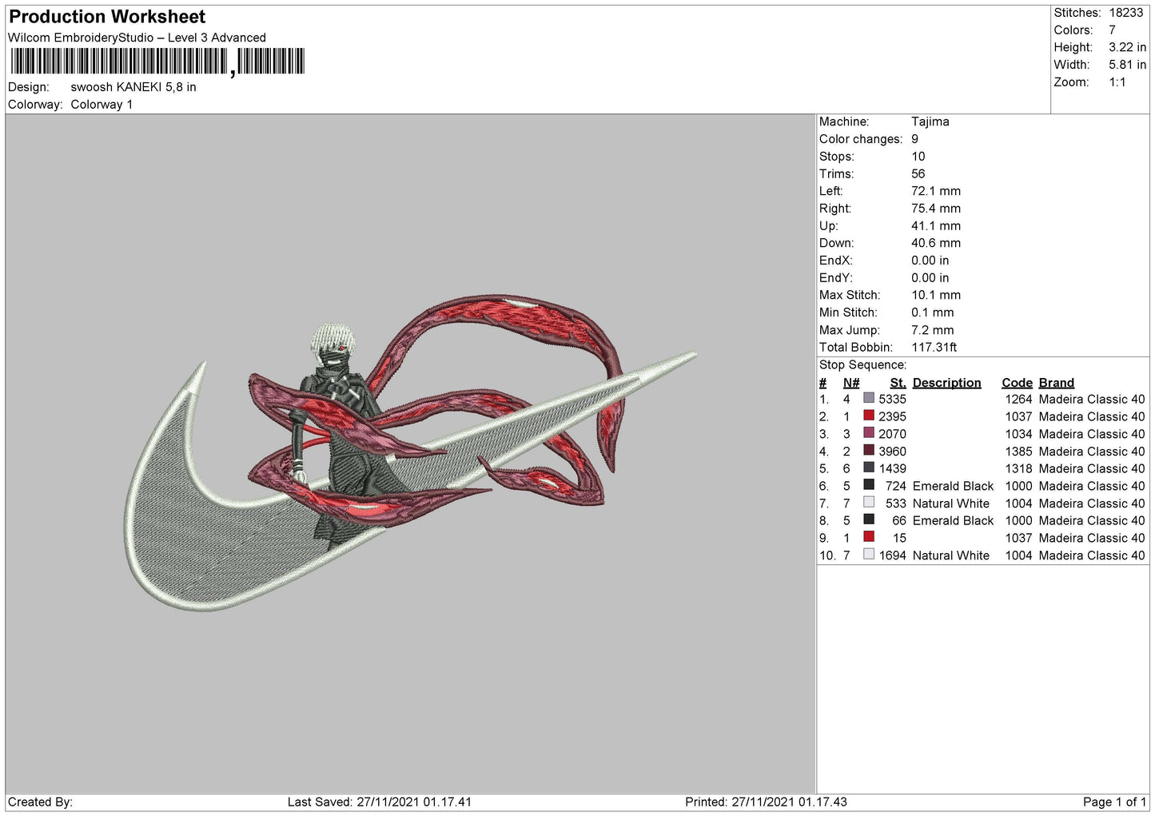Click the 'Production Worksheet' heading
This screenshot has height=816, width=1155.
[x=107, y=17]
